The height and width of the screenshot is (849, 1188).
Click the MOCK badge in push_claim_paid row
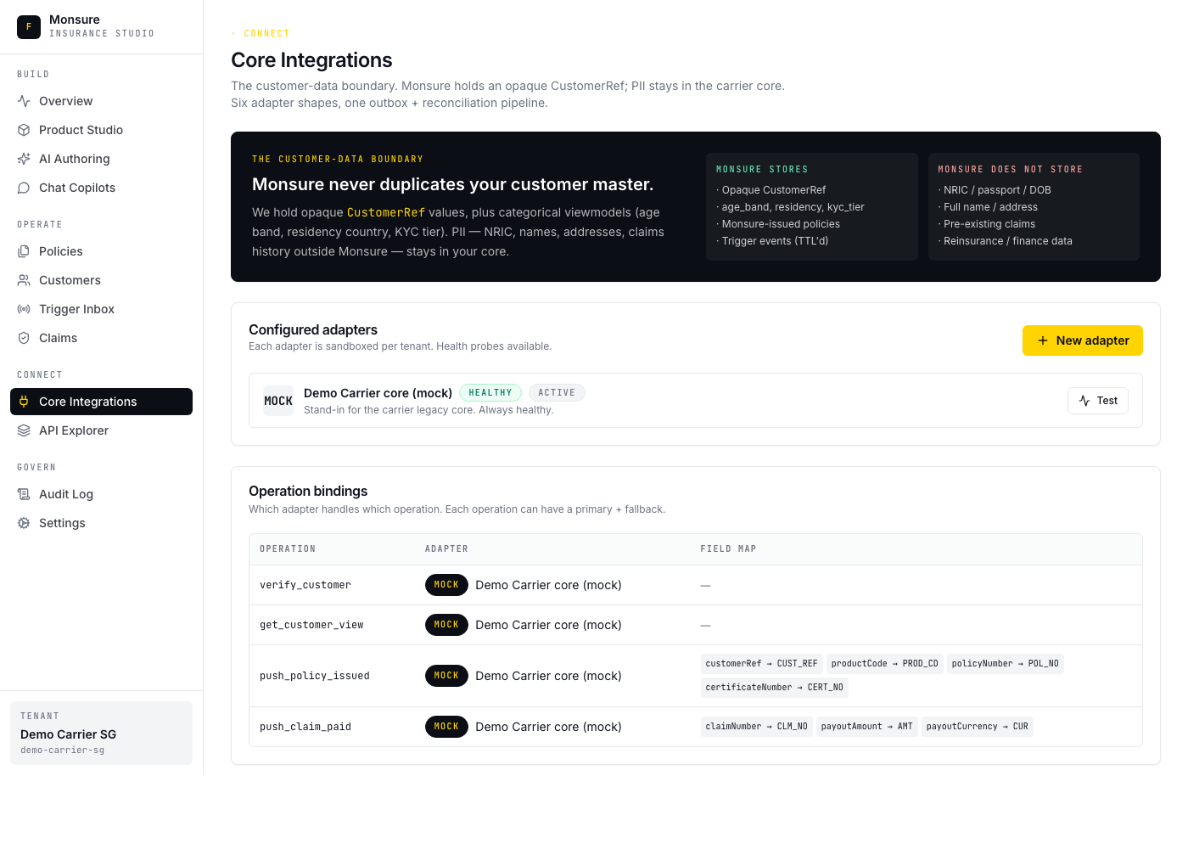coord(446,727)
